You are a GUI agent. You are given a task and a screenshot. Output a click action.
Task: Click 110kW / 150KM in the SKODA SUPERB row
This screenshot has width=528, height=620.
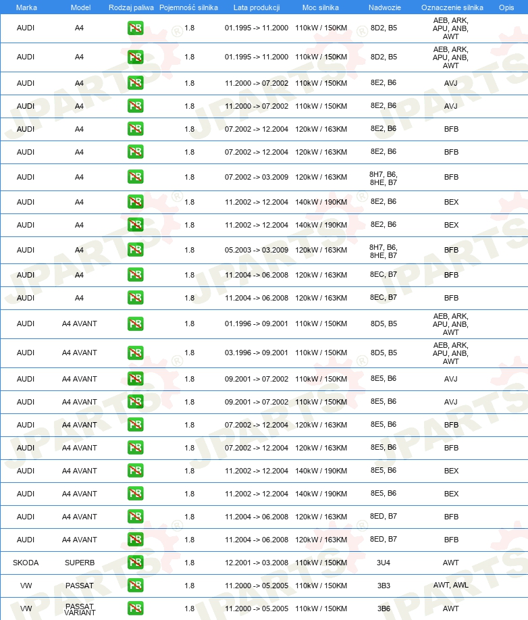tap(321, 563)
